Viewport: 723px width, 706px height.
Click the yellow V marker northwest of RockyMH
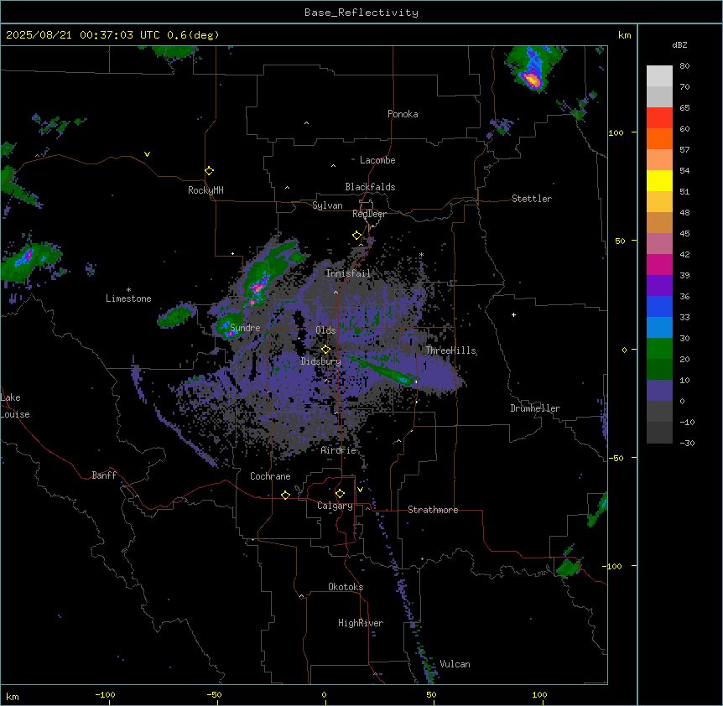click(x=147, y=154)
